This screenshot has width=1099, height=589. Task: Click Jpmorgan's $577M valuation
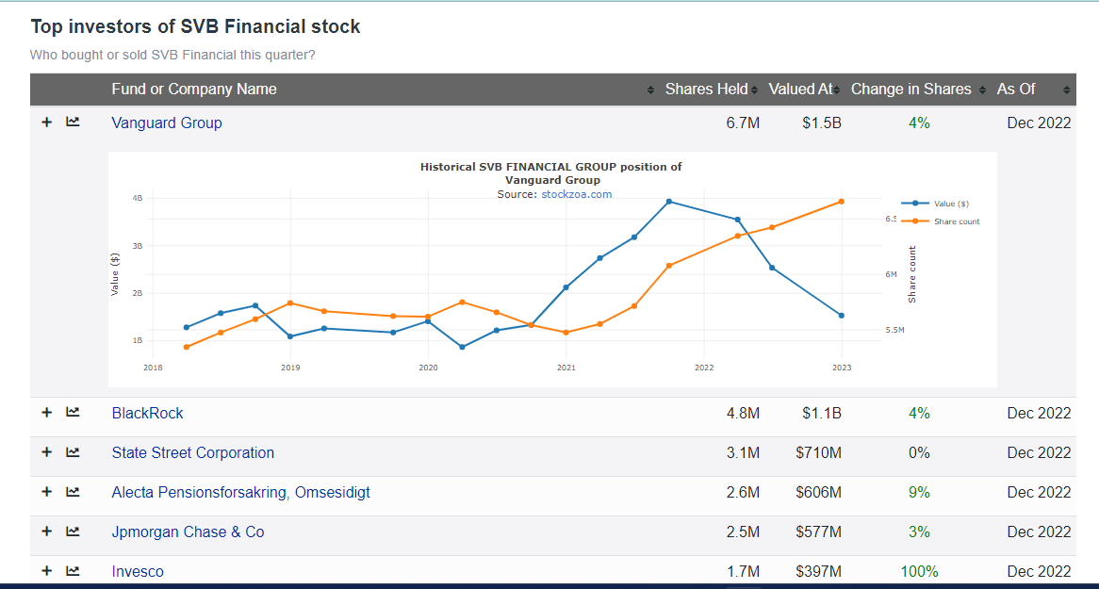[819, 532]
